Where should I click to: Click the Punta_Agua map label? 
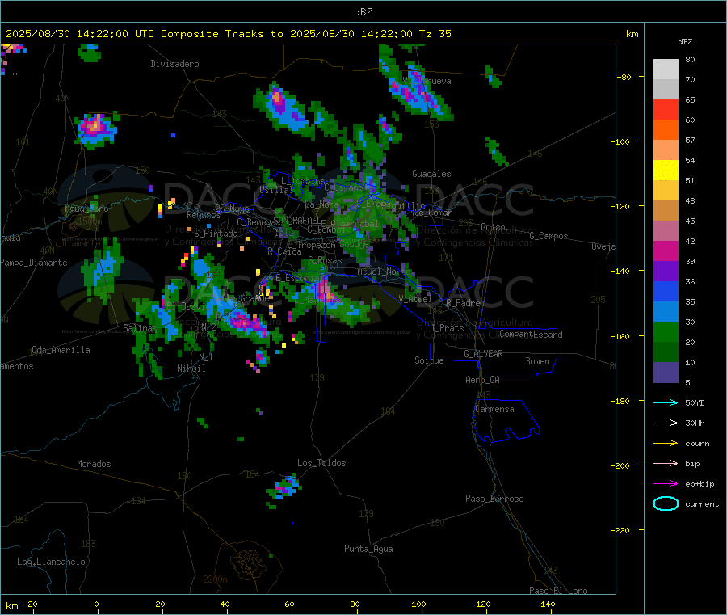coord(368,549)
